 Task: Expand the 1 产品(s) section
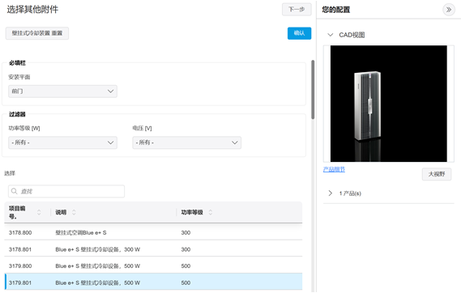coord(331,193)
